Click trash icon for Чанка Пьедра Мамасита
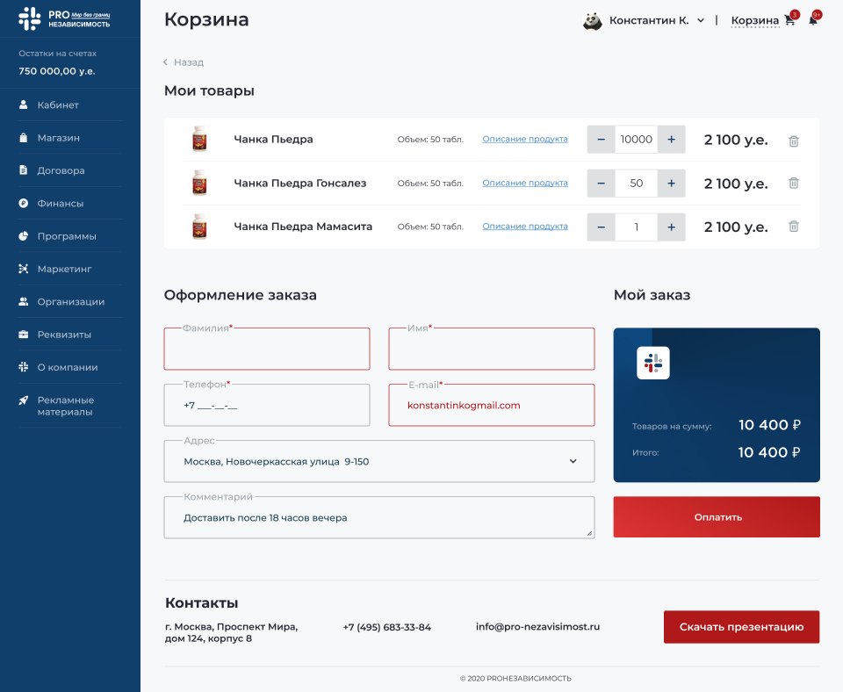This screenshot has width=843, height=692. (793, 227)
